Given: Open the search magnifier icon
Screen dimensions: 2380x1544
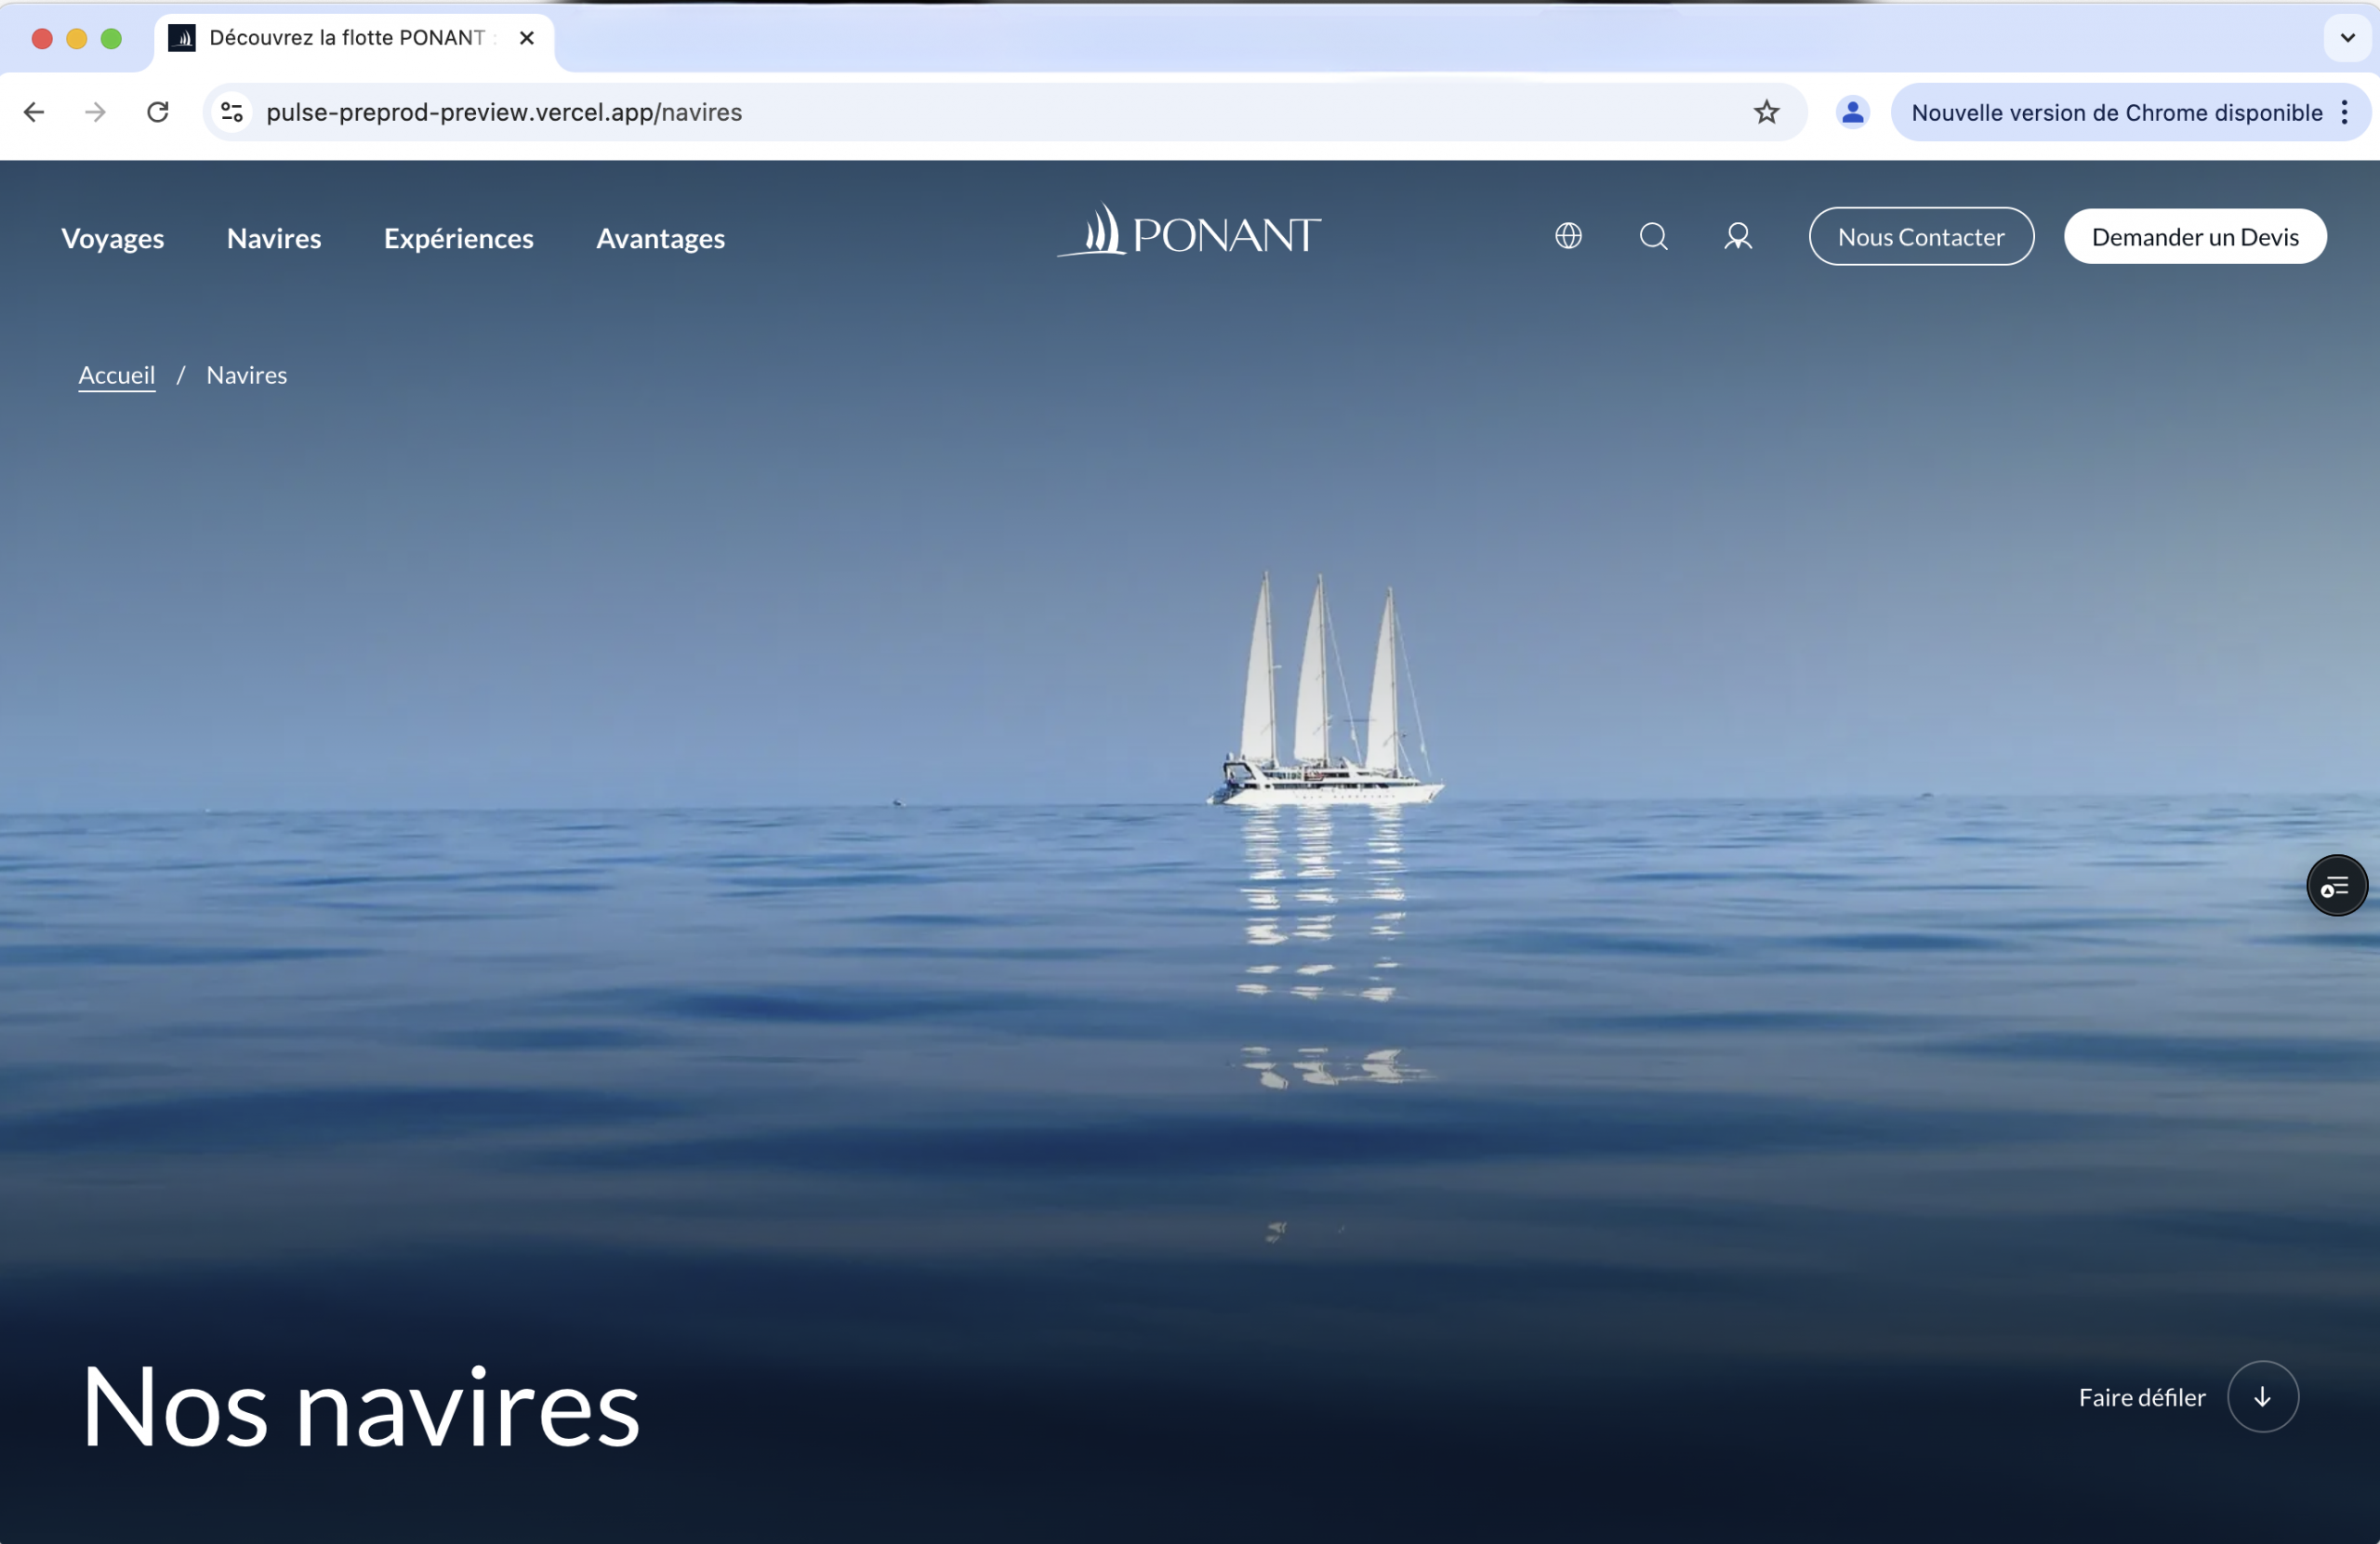Looking at the screenshot, I should 1653,236.
